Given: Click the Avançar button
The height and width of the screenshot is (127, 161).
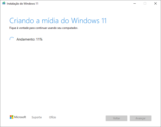Looking at the screenshot, I should click(140, 118).
